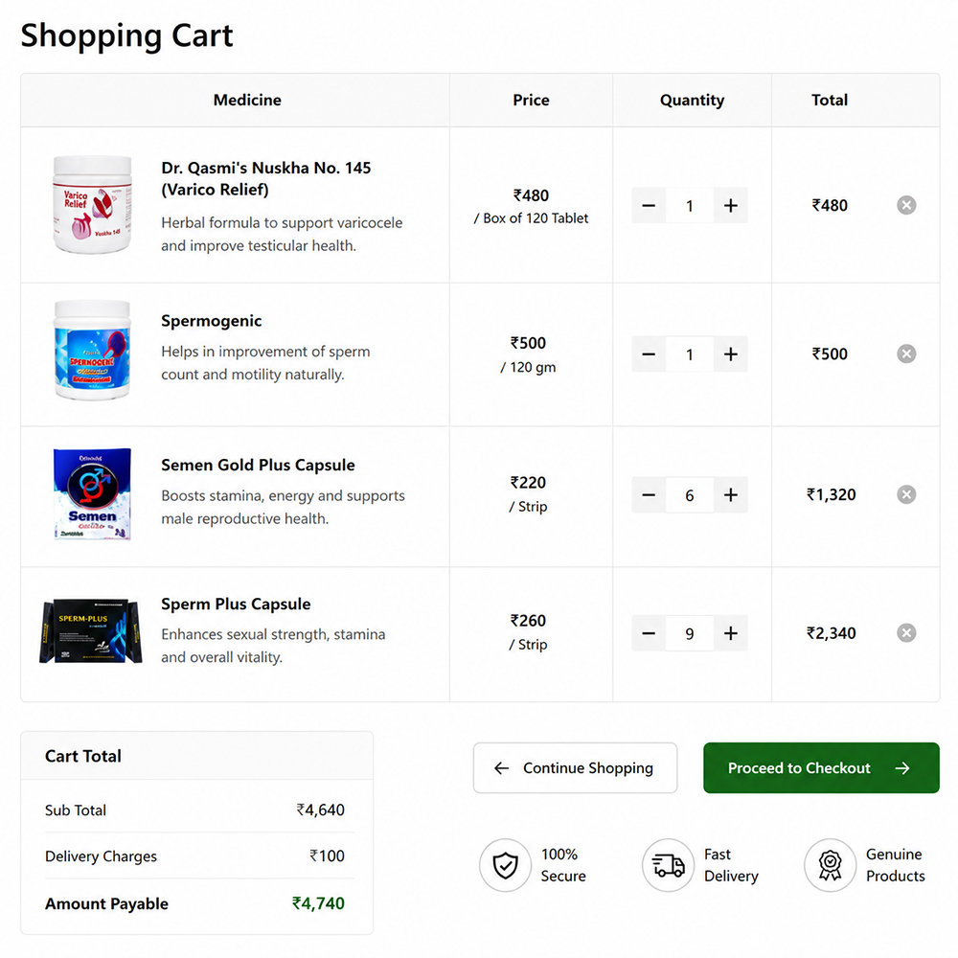Screen dimensions: 958x958
Task: Click the Total column header
Action: [829, 101]
